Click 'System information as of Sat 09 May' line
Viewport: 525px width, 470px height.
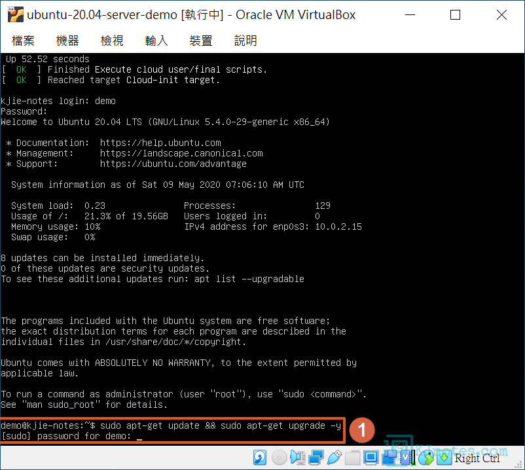[x=158, y=185]
